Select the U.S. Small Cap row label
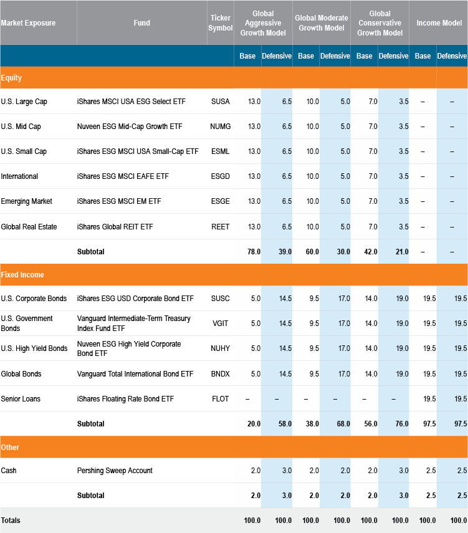Viewport: 468px width, 533px height. [24, 151]
